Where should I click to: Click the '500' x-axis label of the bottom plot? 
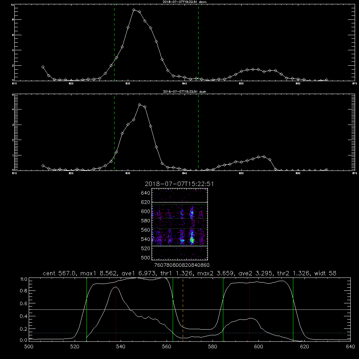[29, 347]
